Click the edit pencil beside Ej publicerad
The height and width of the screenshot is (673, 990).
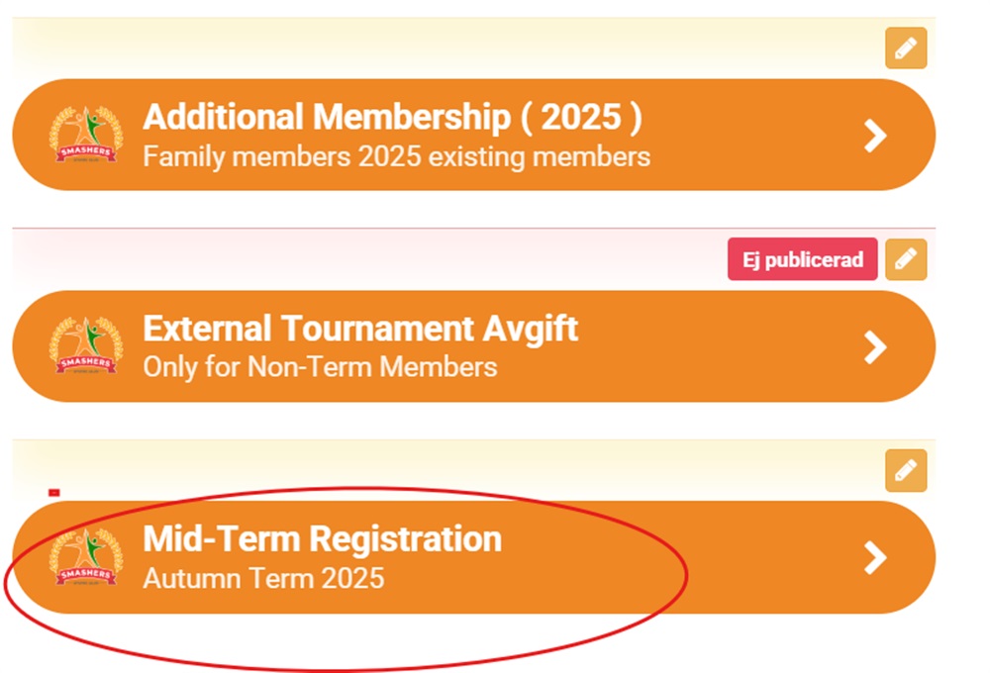point(906,260)
